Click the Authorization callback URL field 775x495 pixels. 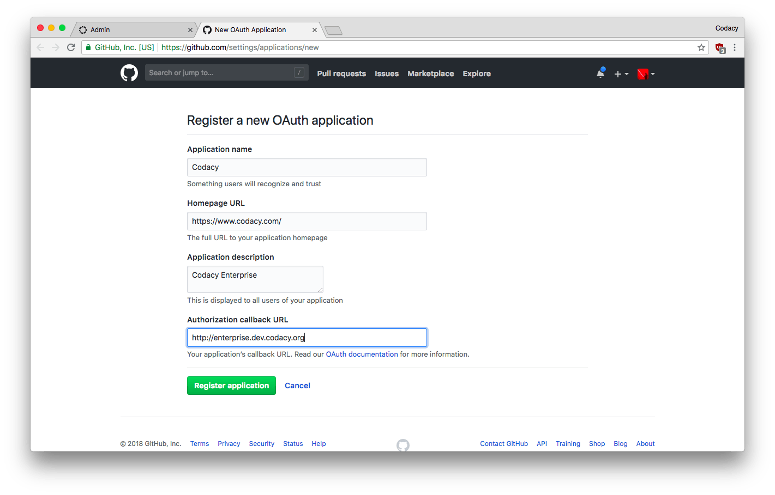tap(307, 338)
